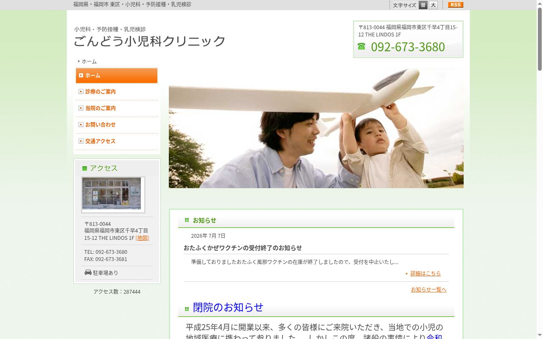This screenshot has width=543, height=339.
Task: Click the 092-673-3680 phone number in header
Action: (408, 47)
